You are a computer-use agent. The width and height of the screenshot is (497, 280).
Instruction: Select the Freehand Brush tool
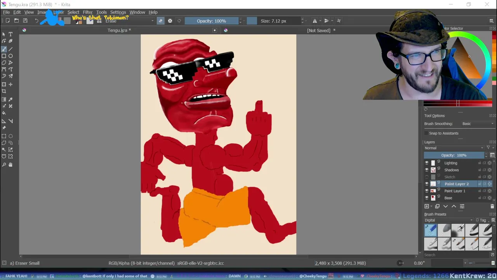pyautogui.click(x=4, y=49)
